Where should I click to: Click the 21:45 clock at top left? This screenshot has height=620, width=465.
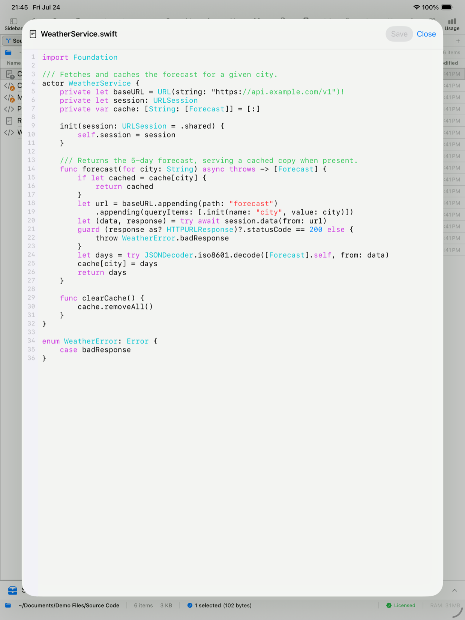click(x=19, y=7)
